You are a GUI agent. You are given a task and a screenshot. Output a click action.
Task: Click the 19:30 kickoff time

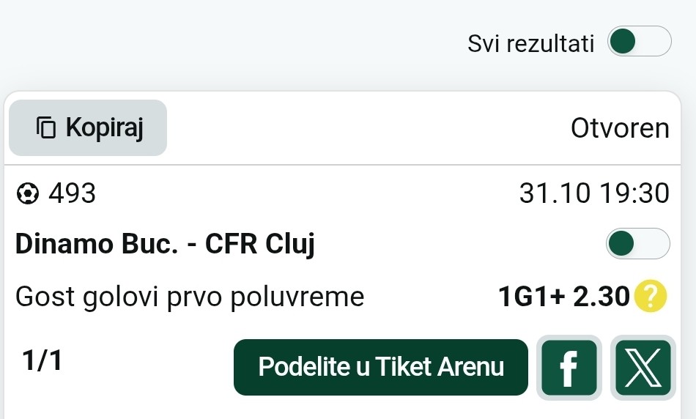(x=634, y=194)
